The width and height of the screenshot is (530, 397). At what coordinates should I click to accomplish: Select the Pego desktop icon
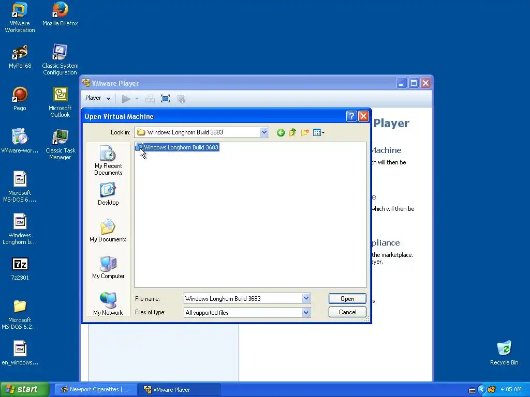tap(20, 99)
